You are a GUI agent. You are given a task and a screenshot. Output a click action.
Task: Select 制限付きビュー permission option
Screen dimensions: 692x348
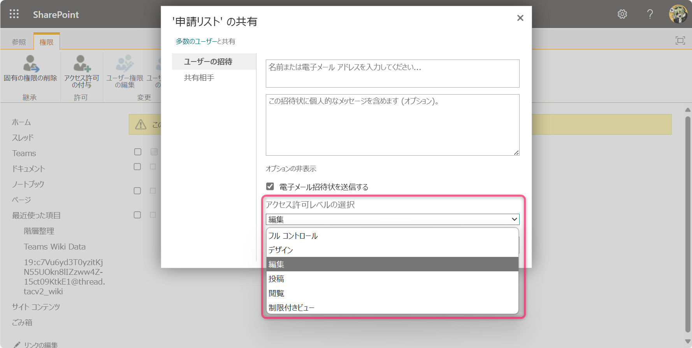[392, 308]
